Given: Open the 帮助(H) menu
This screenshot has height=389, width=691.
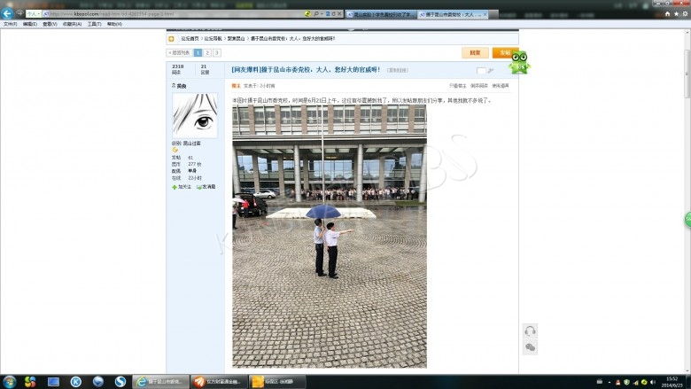Looking at the screenshot, I should [x=114, y=24].
